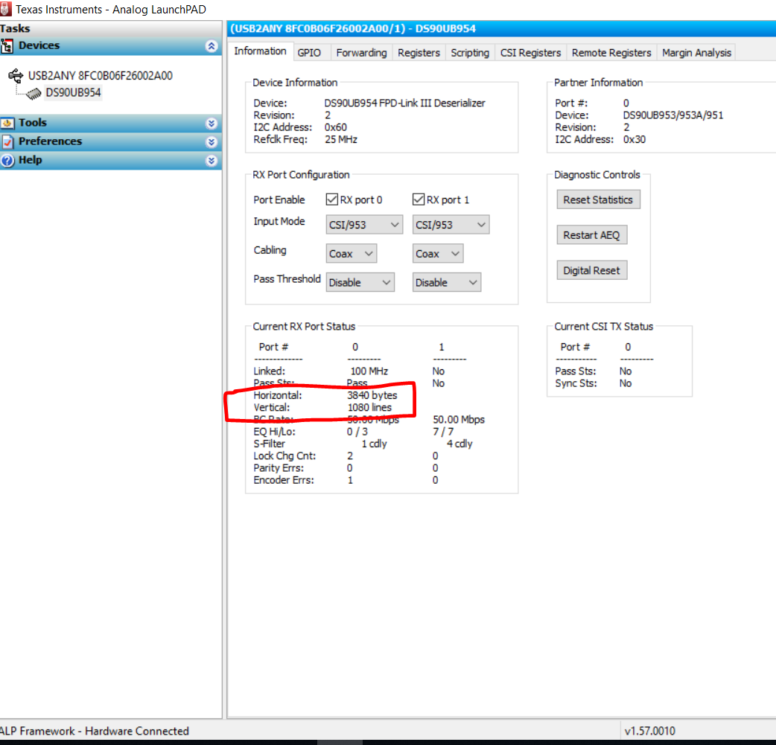This screenshot has width=776, height=745.
Task: Open the Remote Registers tab
Action: pyautogui.click(x=611, y=52)
